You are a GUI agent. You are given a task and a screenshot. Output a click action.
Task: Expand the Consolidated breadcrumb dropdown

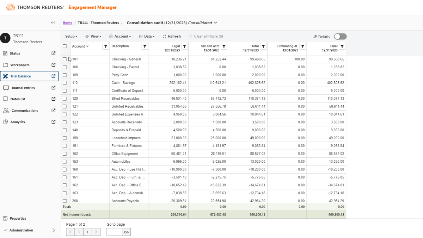(215, 23)
